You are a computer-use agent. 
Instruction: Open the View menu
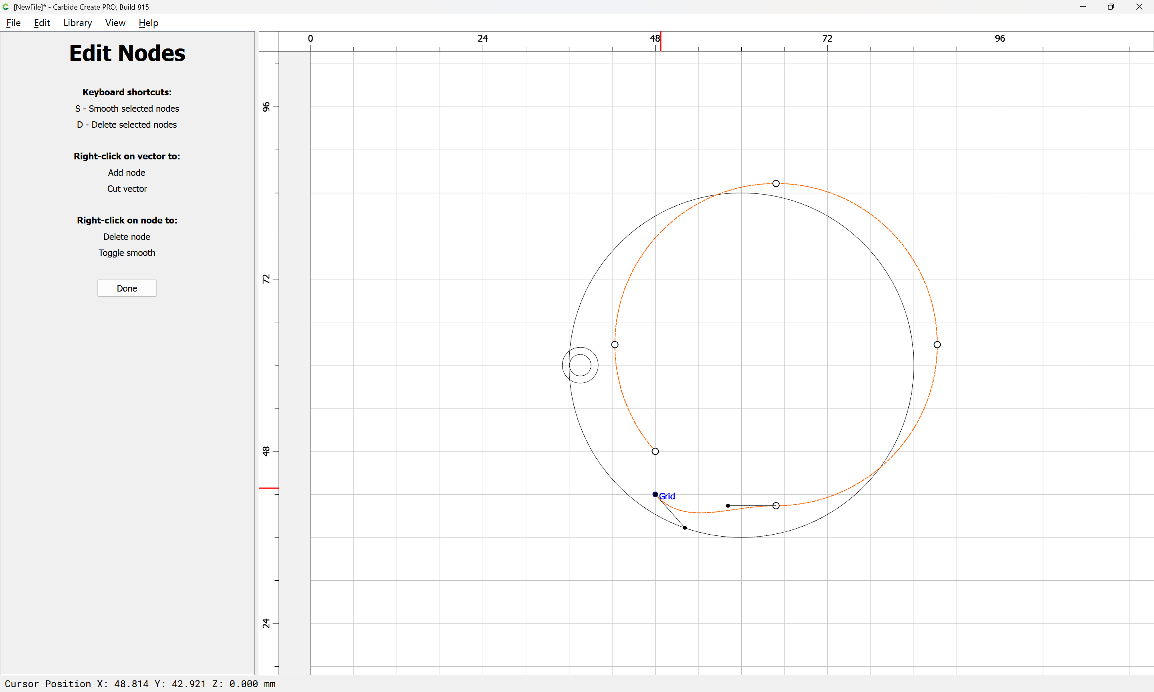[x=115, y=23]
